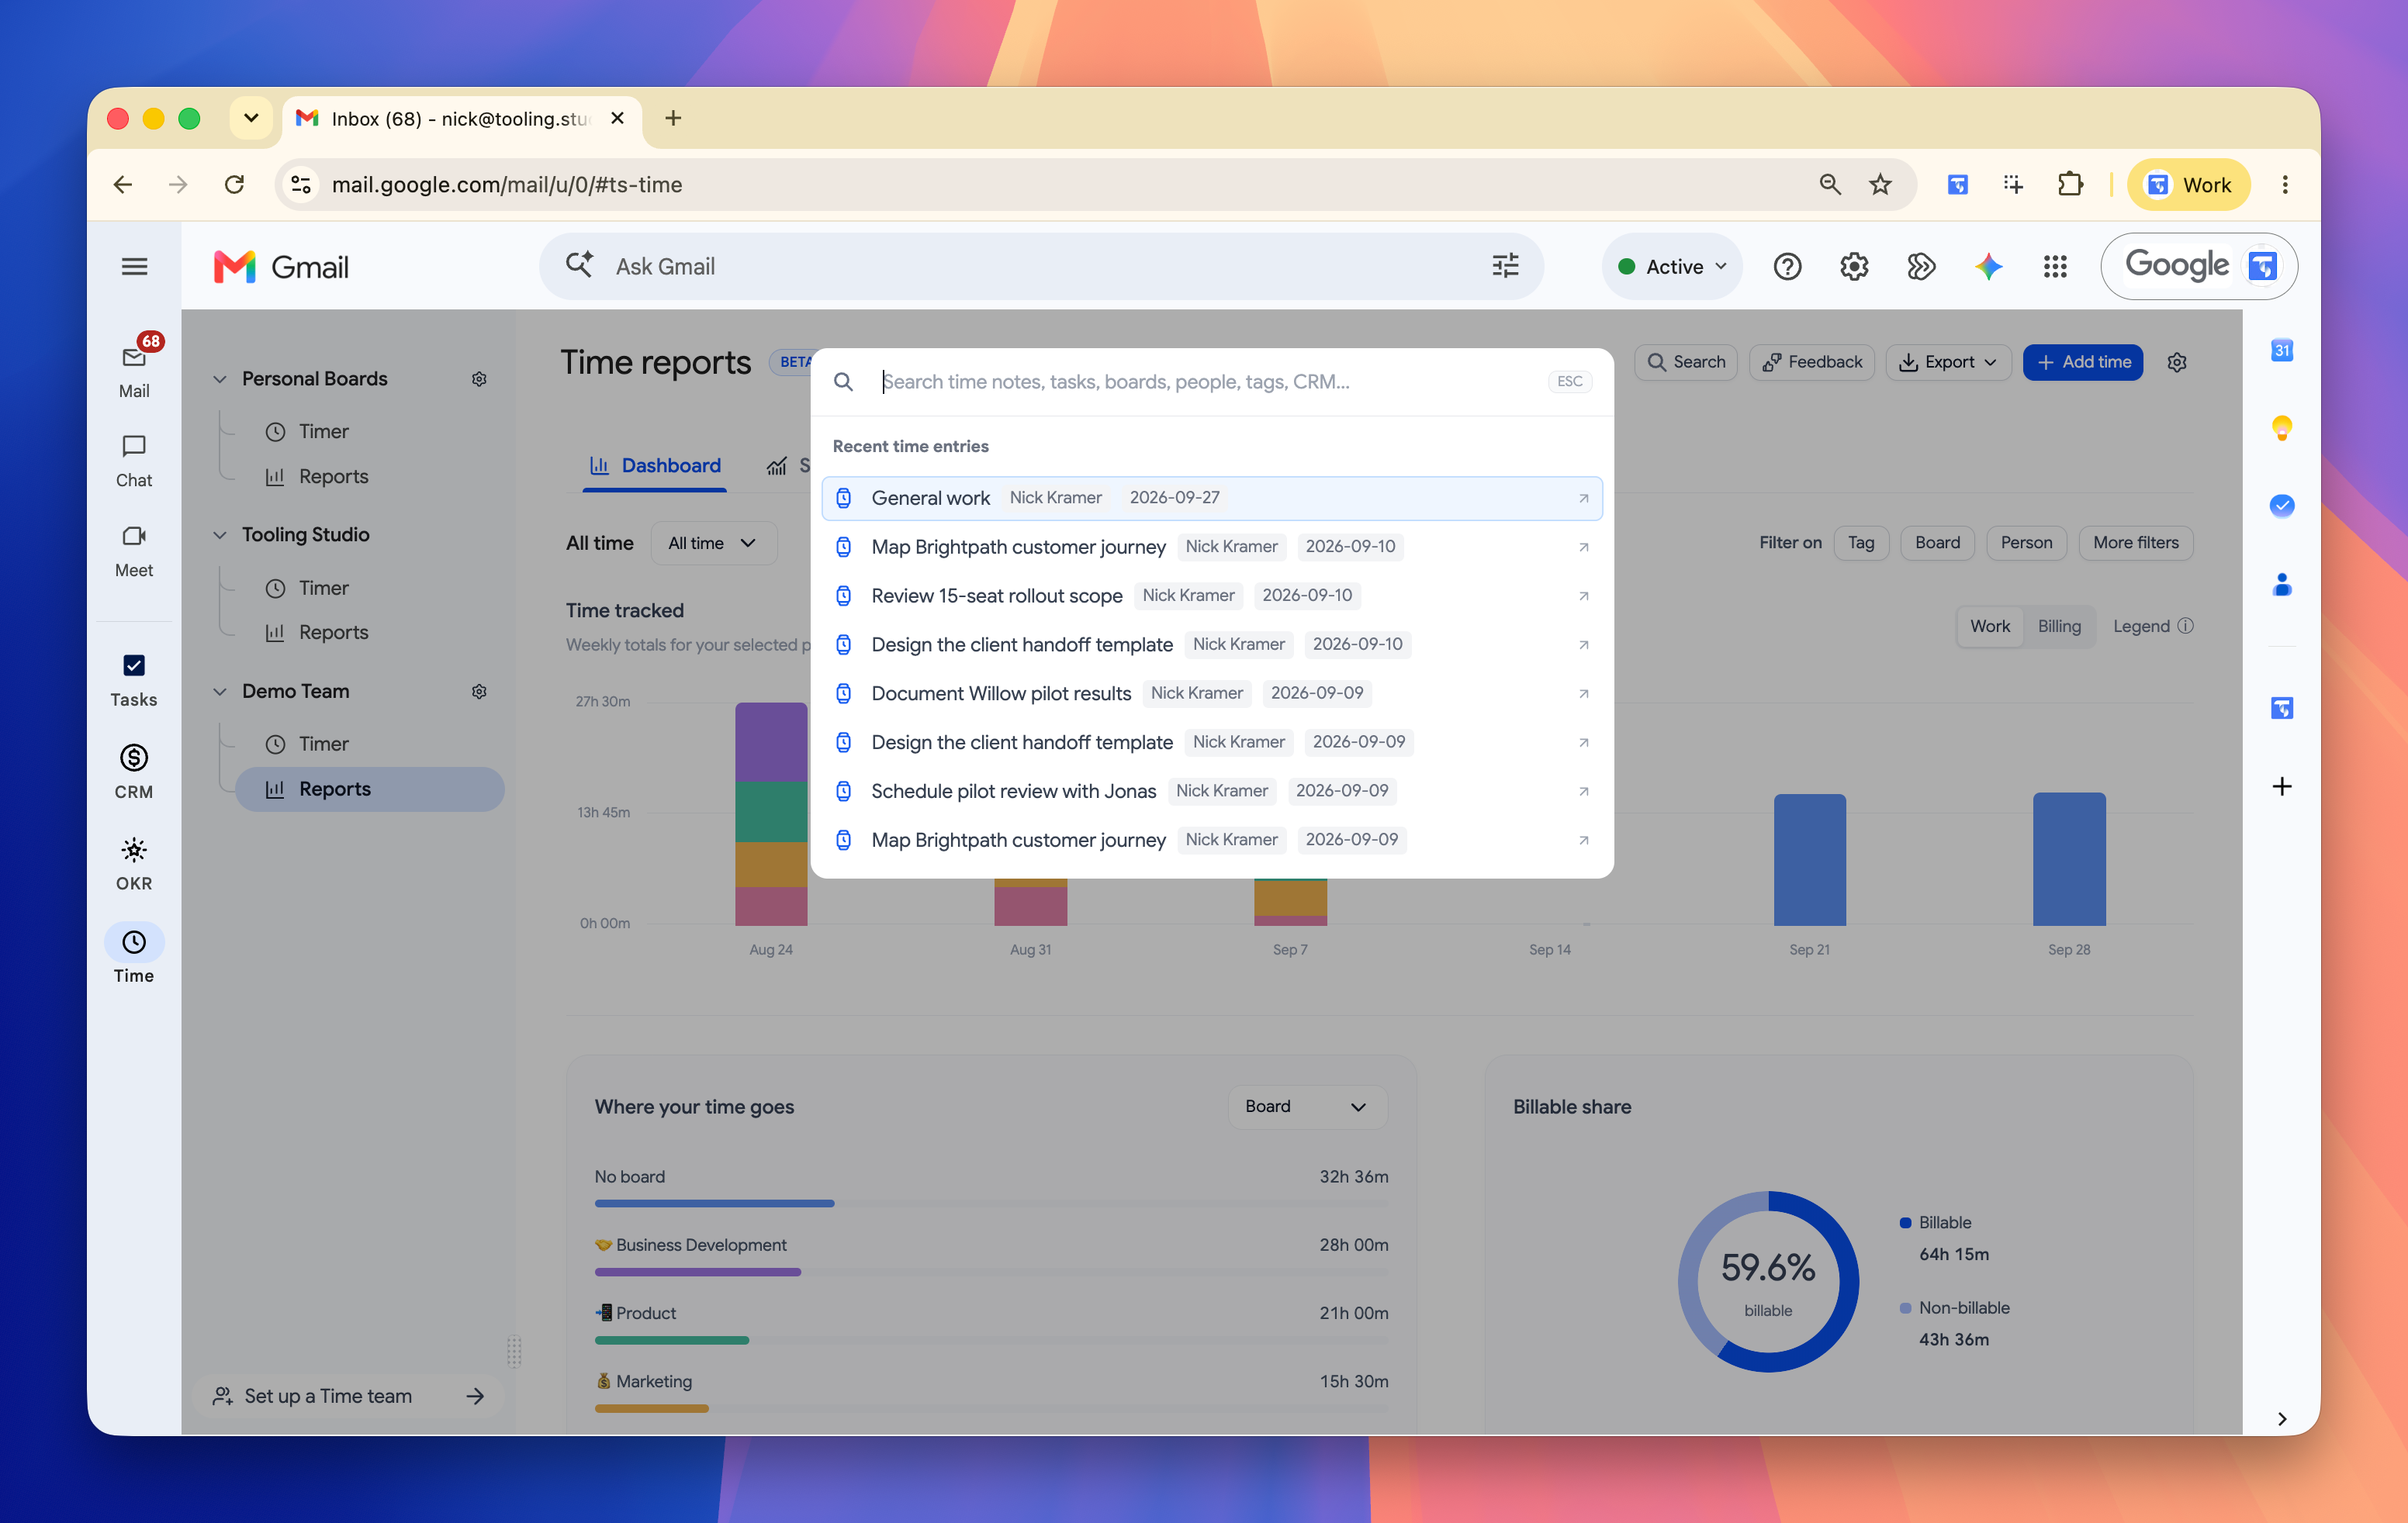This screenshot has width=2408, height=1523.
Task: Open Meet in the left rail
Action: pos(134,551)
